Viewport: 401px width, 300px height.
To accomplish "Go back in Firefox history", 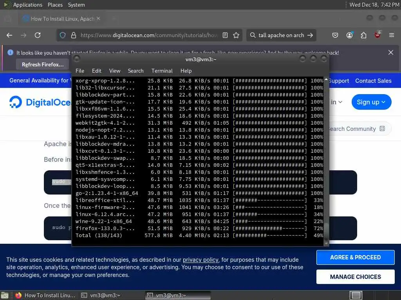I will (9, 35).
